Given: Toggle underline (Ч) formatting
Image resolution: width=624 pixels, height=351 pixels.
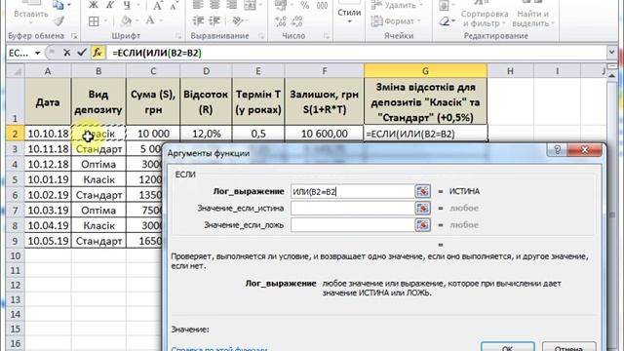Looking at the screenshot, I should pos(127,5).
